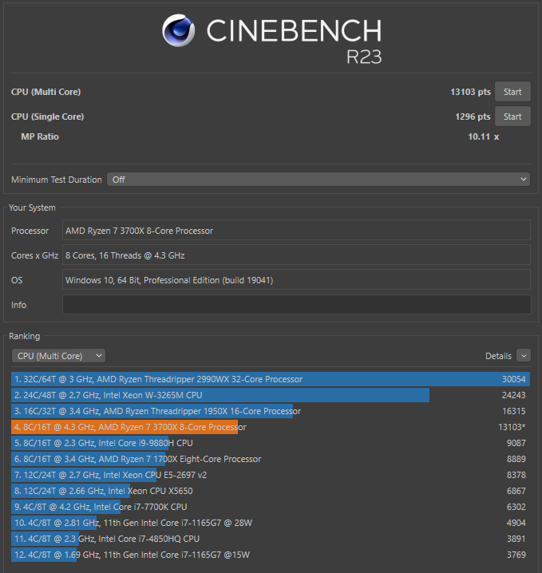
Task: Click the score 16315 in ranking
Action: pos(514,411)
